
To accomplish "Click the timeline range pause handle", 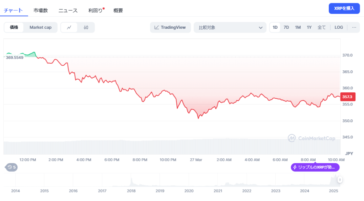I will (340, 180).
